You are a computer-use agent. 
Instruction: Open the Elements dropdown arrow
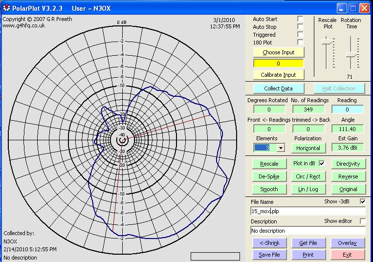pos(280,148)
